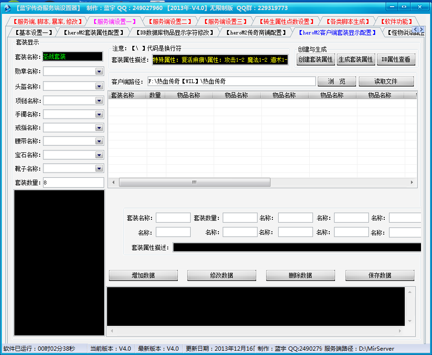Click table scrollbar left arrow
Screen dimensions: 432x355
click(x=113, y=183)
